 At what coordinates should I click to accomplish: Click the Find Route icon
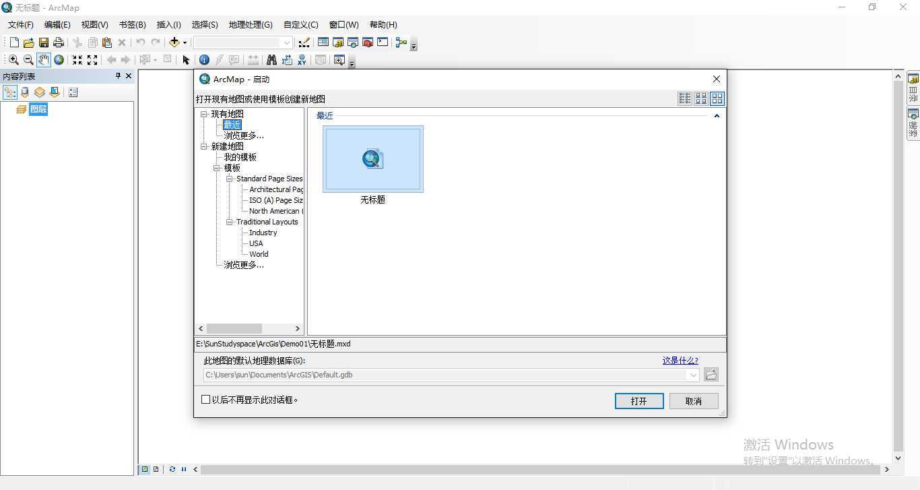tap(287, 60)
